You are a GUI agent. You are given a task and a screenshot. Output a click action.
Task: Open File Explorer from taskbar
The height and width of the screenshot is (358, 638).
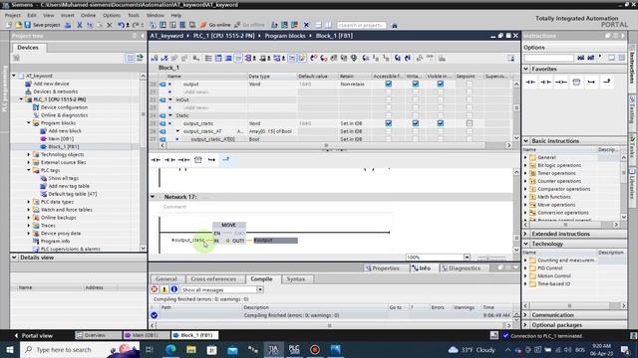pyautogui.click(x=191, y=349)
